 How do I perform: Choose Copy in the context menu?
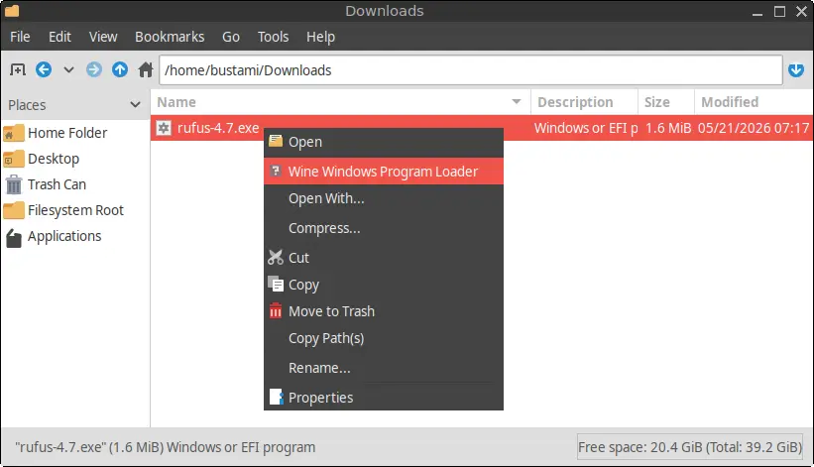coord(384,285)
